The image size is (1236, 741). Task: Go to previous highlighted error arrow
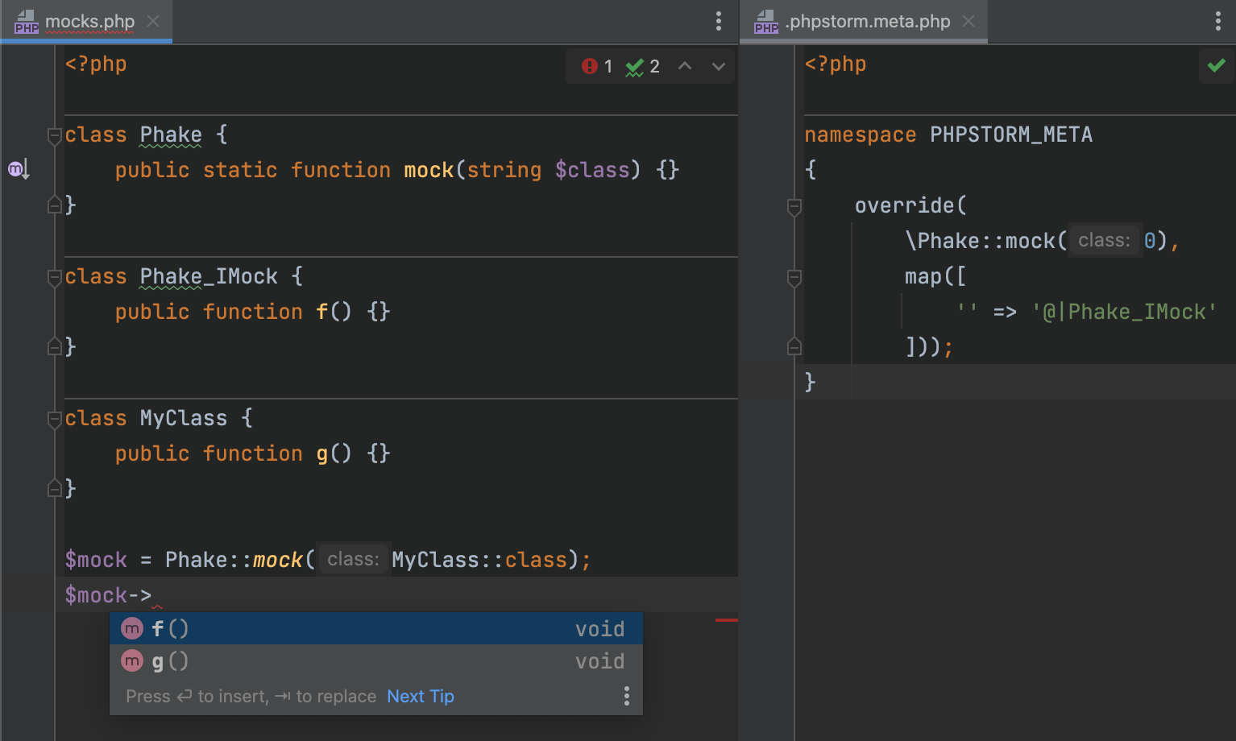[x=685, y=66]
